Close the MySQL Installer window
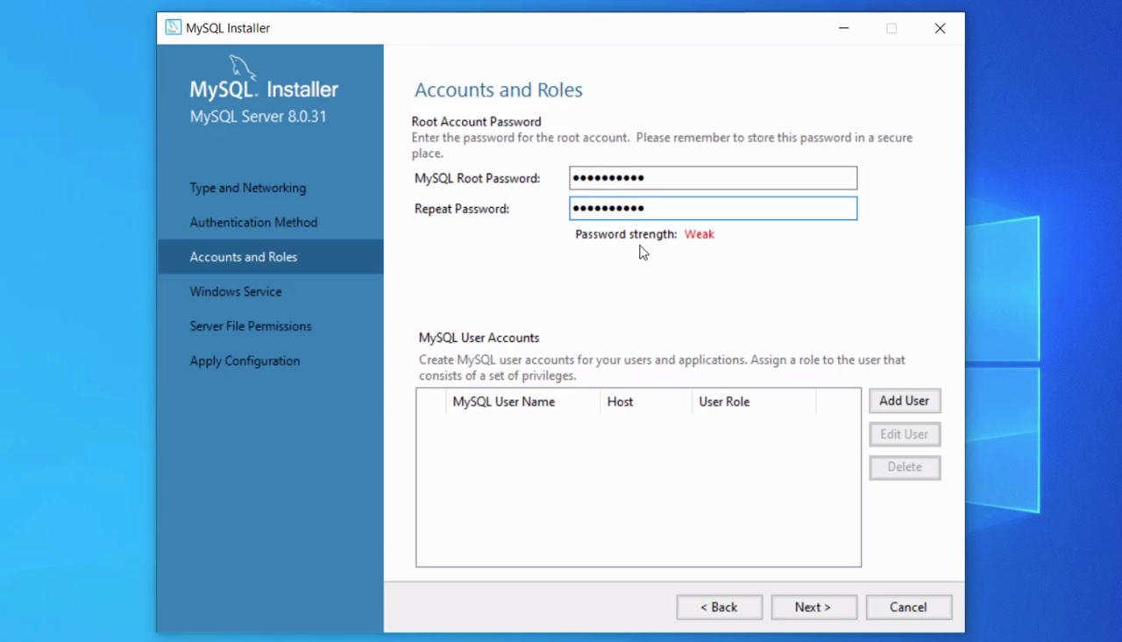 940,28
